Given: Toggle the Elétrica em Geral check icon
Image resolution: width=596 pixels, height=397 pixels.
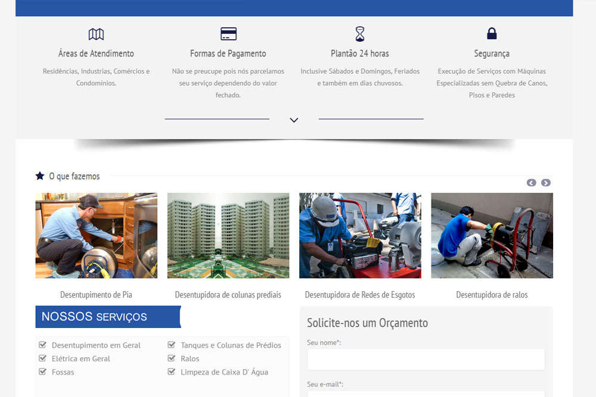Looking at the screenshot, I should pyautogui.click(x=42, y=358).
